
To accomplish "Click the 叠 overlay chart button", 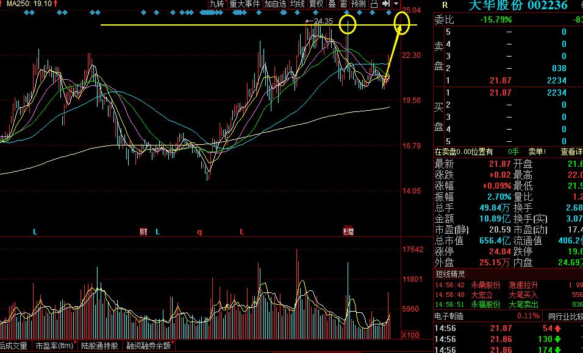I will point(332,4).
